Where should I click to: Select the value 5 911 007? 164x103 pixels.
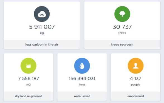(42, 27)
